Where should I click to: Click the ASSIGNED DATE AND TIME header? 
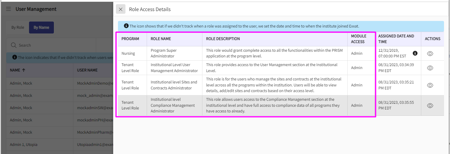396,39
